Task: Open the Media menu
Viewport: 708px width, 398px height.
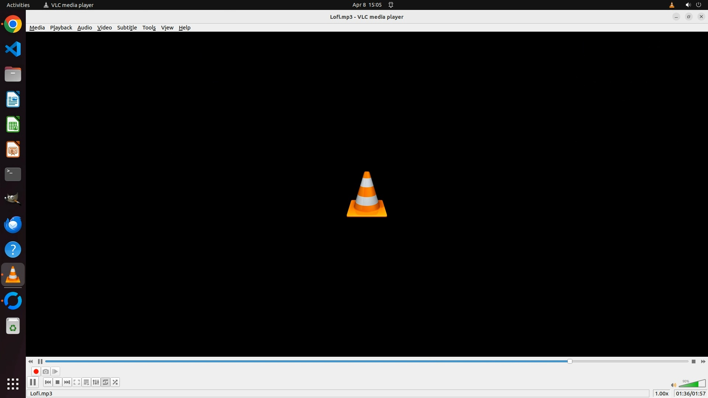Action: coord(37,28)
